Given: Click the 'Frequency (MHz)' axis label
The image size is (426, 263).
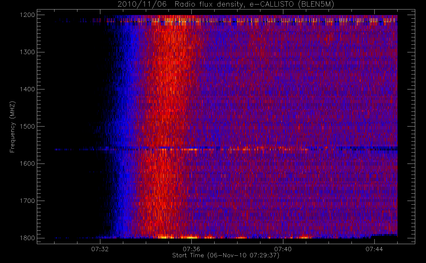Looking at the screenshot, I should click(12, 127).
